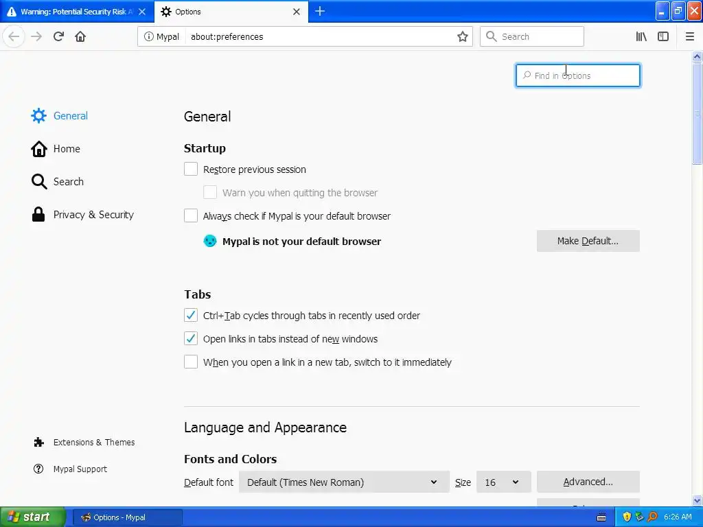Open the Library bookshelf icon
The height and width of the screenshot is (527, 703).
(641, 36)
